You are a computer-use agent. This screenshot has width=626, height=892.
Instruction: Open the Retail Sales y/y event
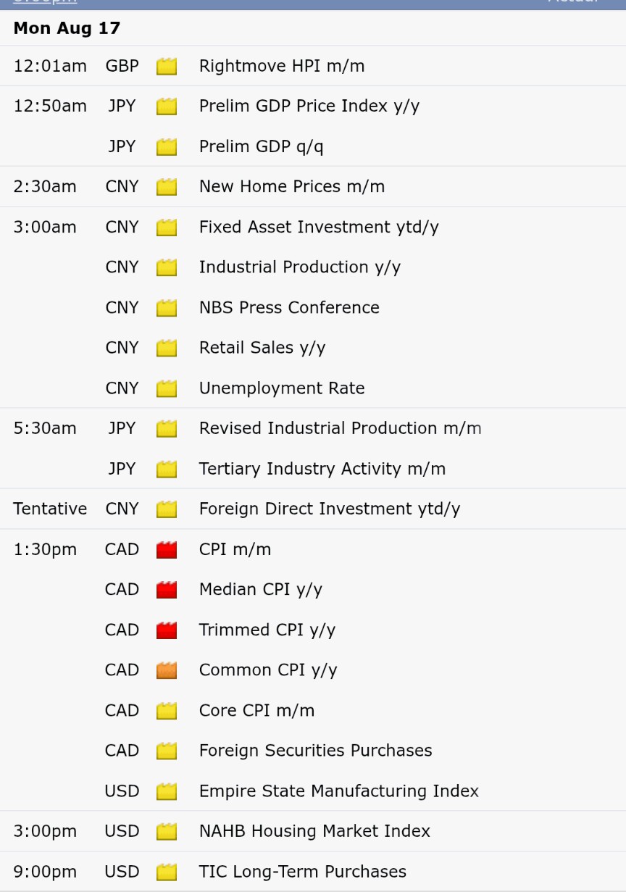pyautogui.click(x=262, y=348)
